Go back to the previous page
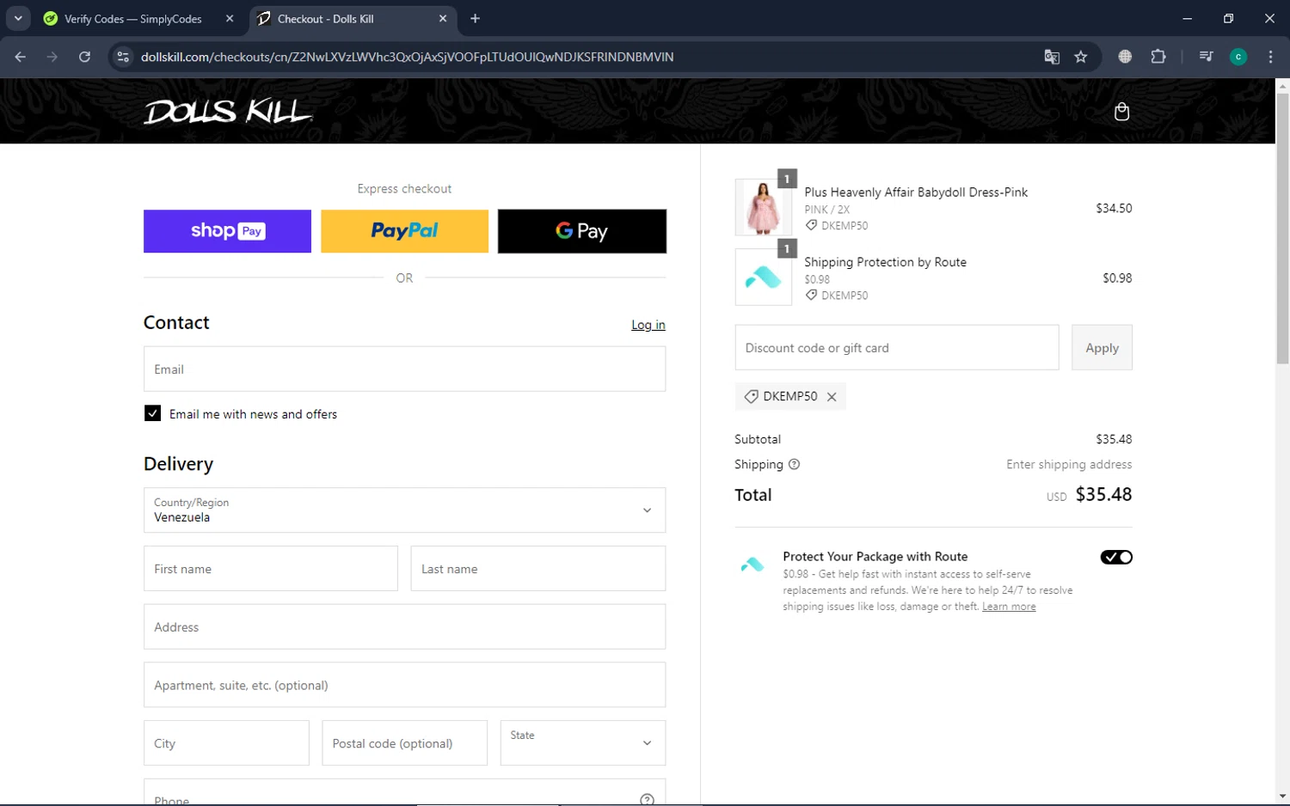The width and height of the screenshot is (1290, 806). [x=21, y=57]
